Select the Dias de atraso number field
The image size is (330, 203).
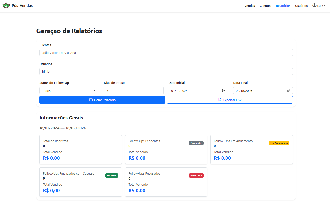(x=134, y=91)
